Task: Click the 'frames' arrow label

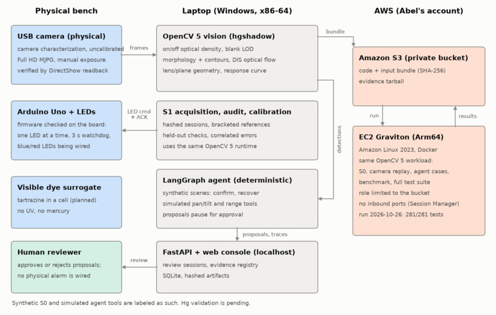Action: [x=139, y=48]
